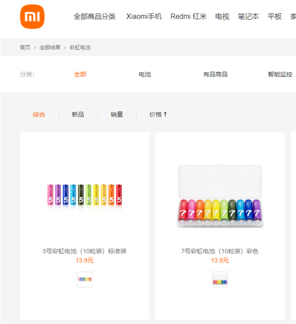Click the orange Xiaomi logo

click(x=32, y=17)
